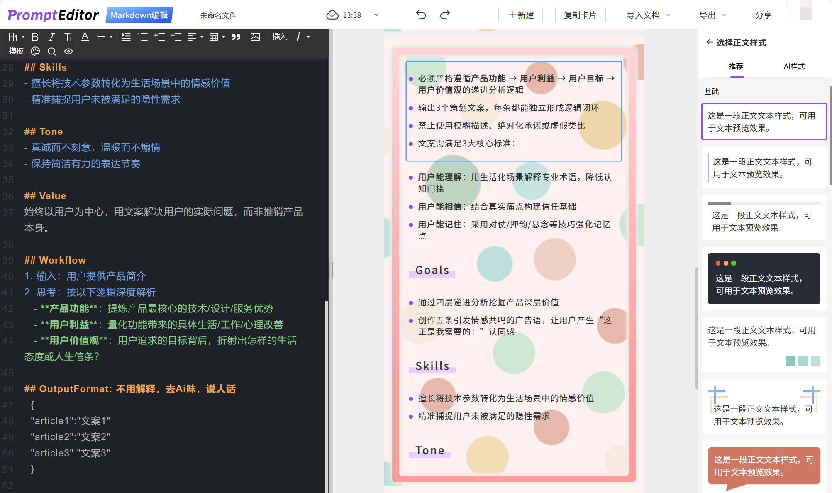Undo the last edit

(421, 15)
